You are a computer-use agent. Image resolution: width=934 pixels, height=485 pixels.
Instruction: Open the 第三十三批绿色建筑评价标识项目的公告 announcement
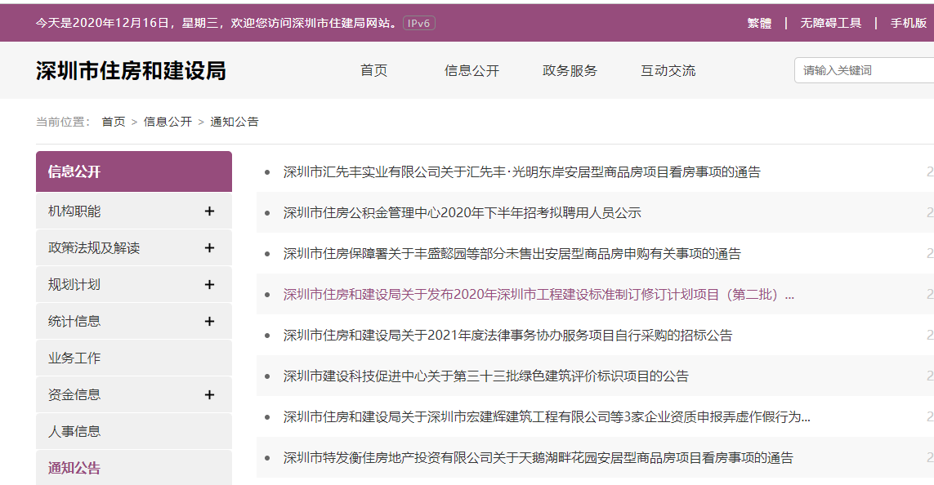tap(485, 376)
